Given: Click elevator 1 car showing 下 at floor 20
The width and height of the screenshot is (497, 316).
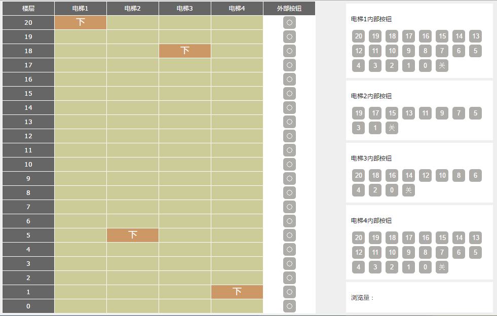Looking at the screenshot, I should [81, 22].
